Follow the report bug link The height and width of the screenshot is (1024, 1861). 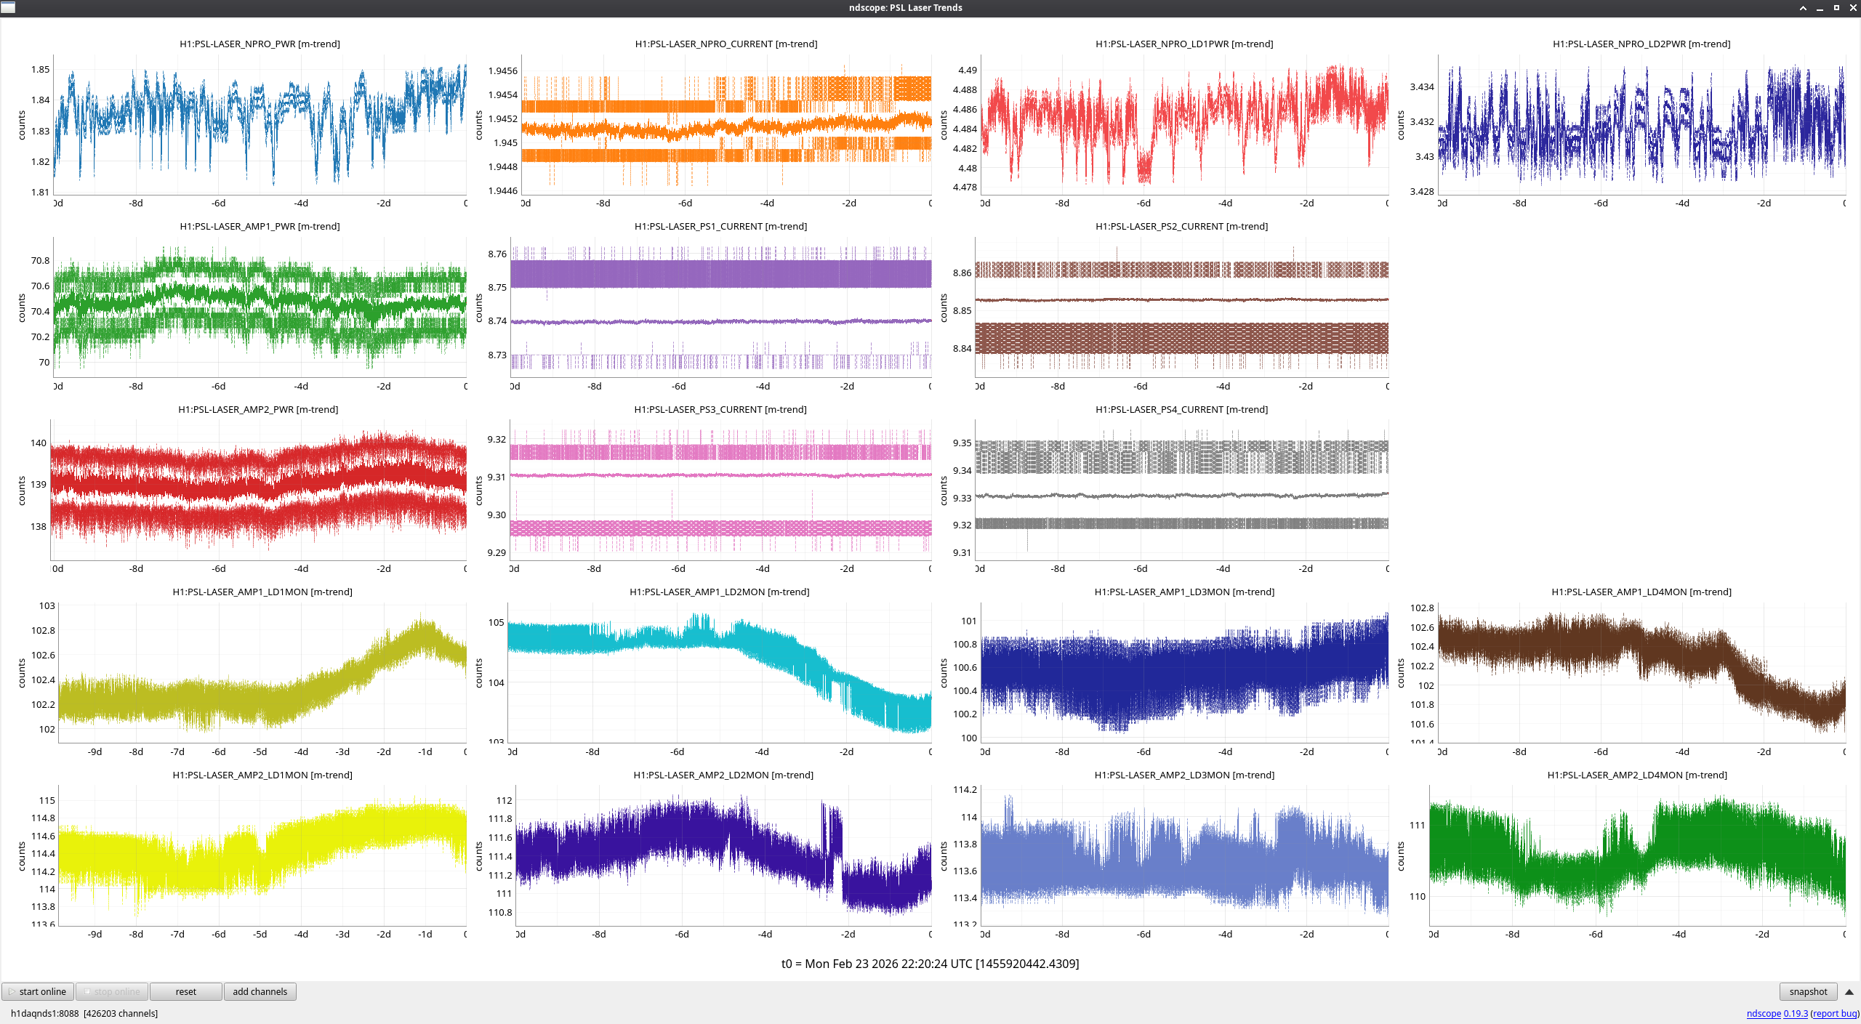(x=1834, y=1013)
